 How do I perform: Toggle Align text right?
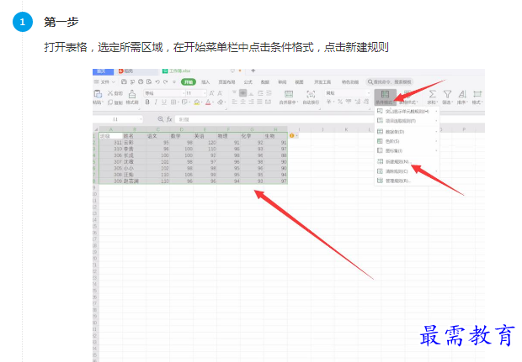[252, 102]
